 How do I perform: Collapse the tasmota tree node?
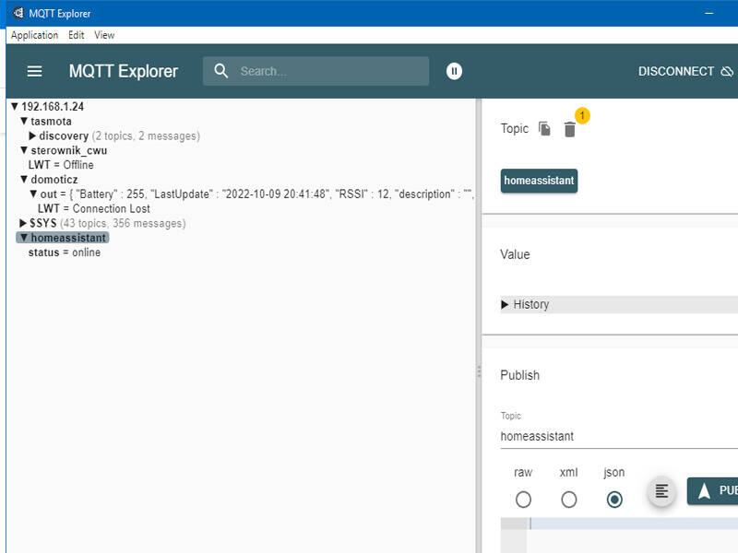click(24, 121)
